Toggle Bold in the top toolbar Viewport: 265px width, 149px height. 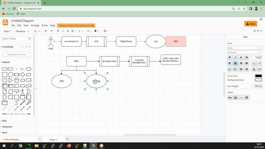tap(58, 31)
